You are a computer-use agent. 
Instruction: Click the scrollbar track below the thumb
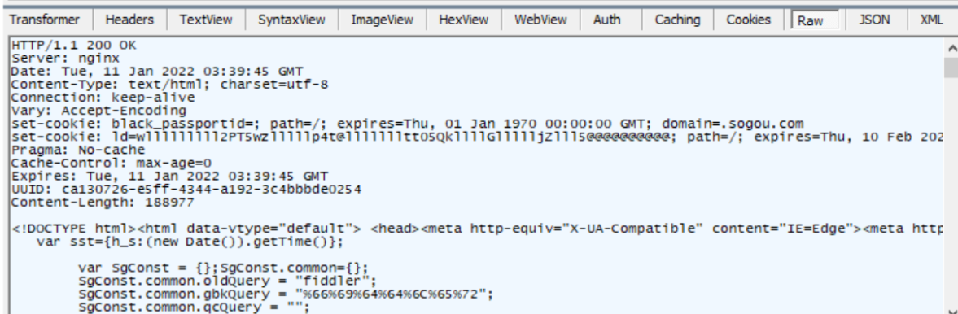[951, 195]
